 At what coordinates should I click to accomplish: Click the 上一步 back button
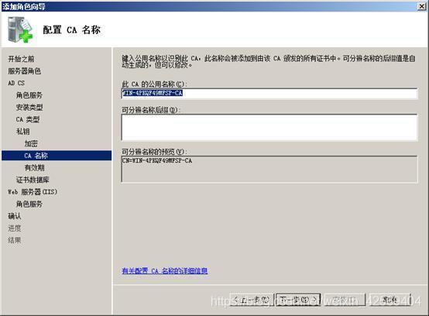(x=252, y=300)
